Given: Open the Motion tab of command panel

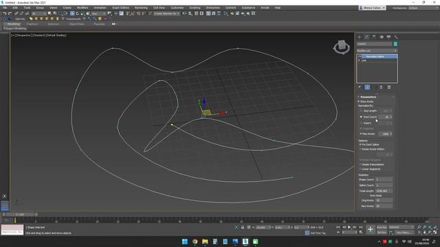Looking at the screenshot, I should tap(382, 36).
